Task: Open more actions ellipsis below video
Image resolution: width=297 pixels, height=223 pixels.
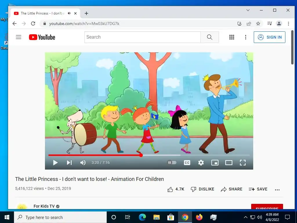Action: pyautogui.click(x=277, y=190)
